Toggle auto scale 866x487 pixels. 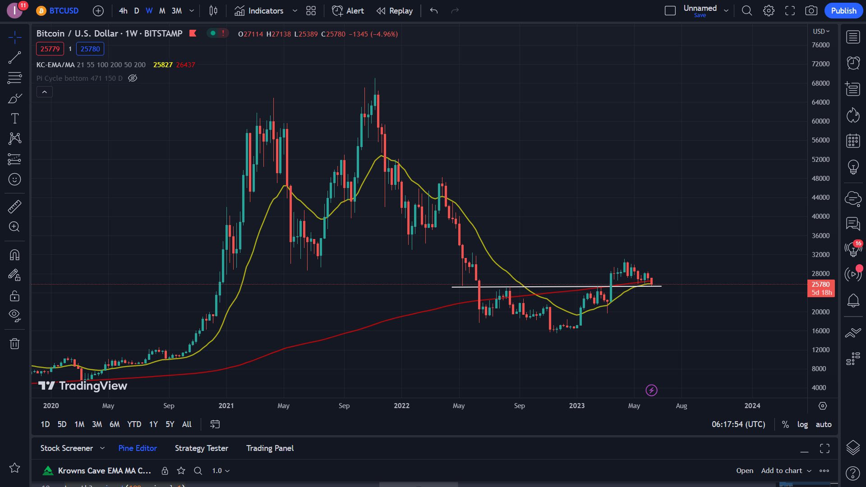[x=824, y=424]
